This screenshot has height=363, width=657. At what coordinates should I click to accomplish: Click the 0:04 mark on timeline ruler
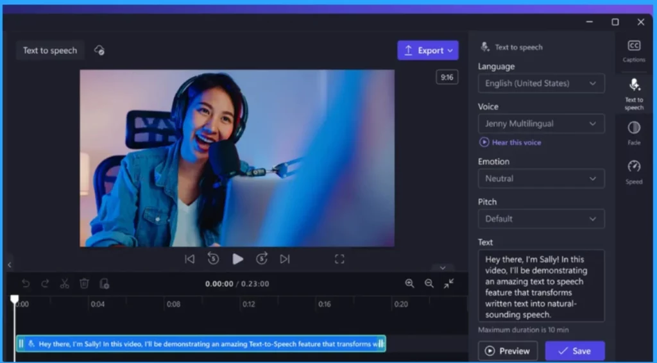click(x=98, y=304)
